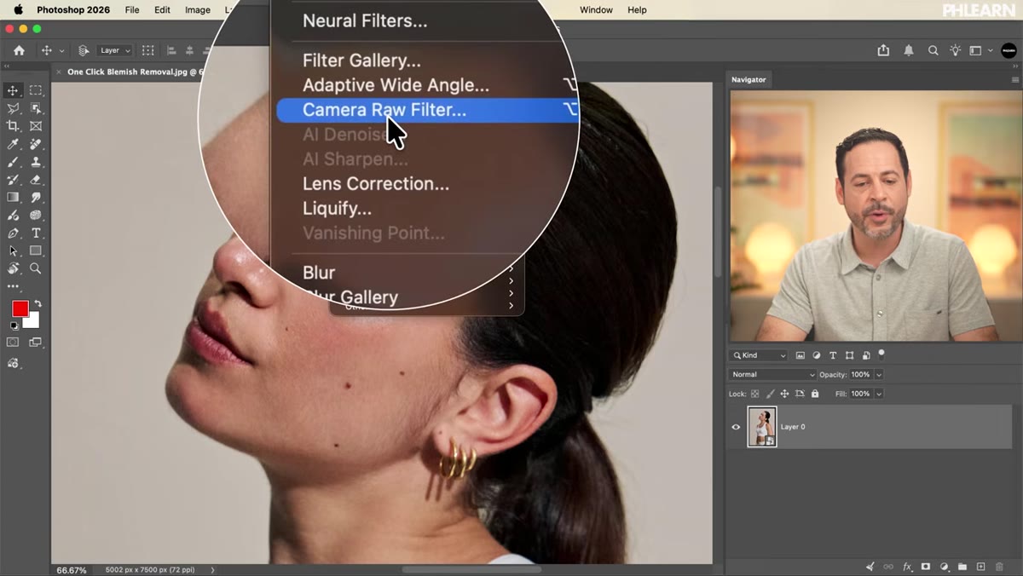The height and width of the screenshot is (576, 1023).
Task: Select the Rectangular Marquee tool
Action: (x=36, y=90)
